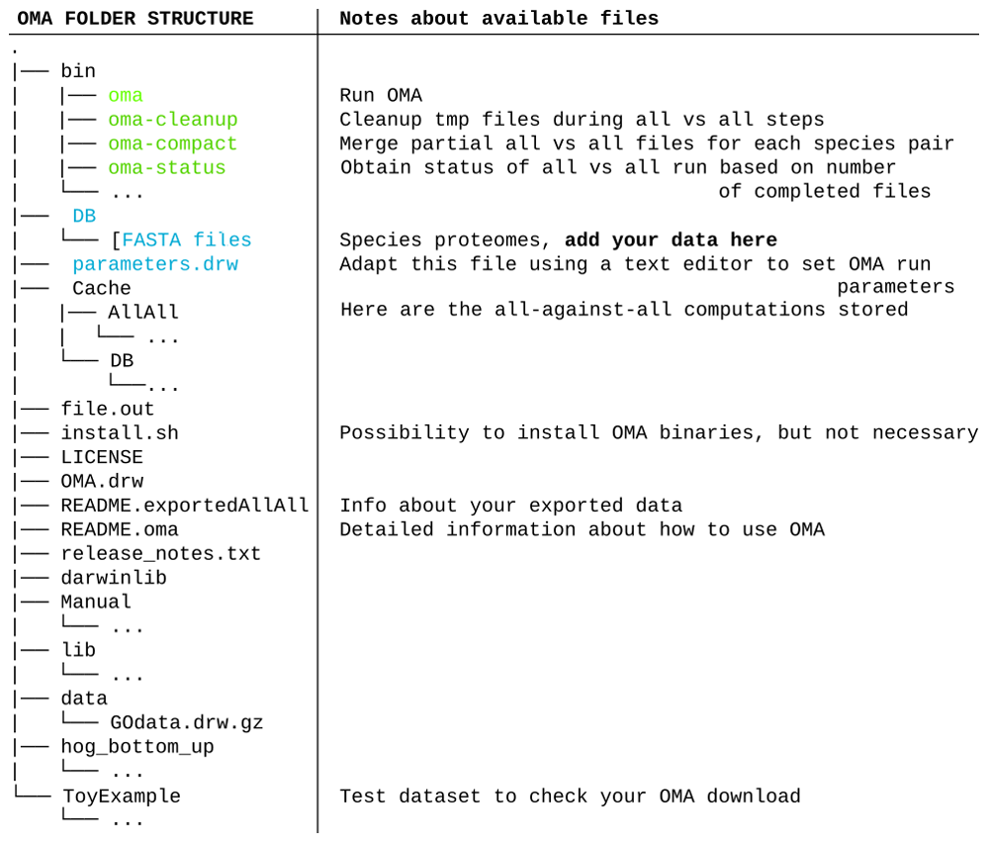Select the file.out entry
Image resolution: width=989 pixels, height=843 pixels.
[x=108, y=409]
